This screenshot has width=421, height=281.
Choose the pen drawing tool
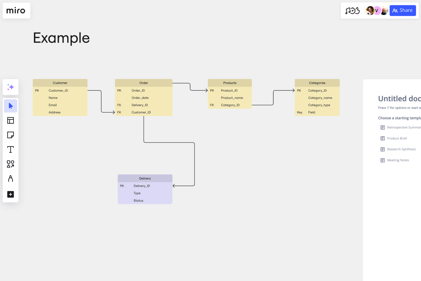(11, 179)
